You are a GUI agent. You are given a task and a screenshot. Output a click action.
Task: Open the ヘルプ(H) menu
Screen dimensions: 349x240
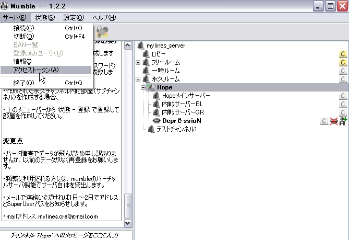(104, 18)
